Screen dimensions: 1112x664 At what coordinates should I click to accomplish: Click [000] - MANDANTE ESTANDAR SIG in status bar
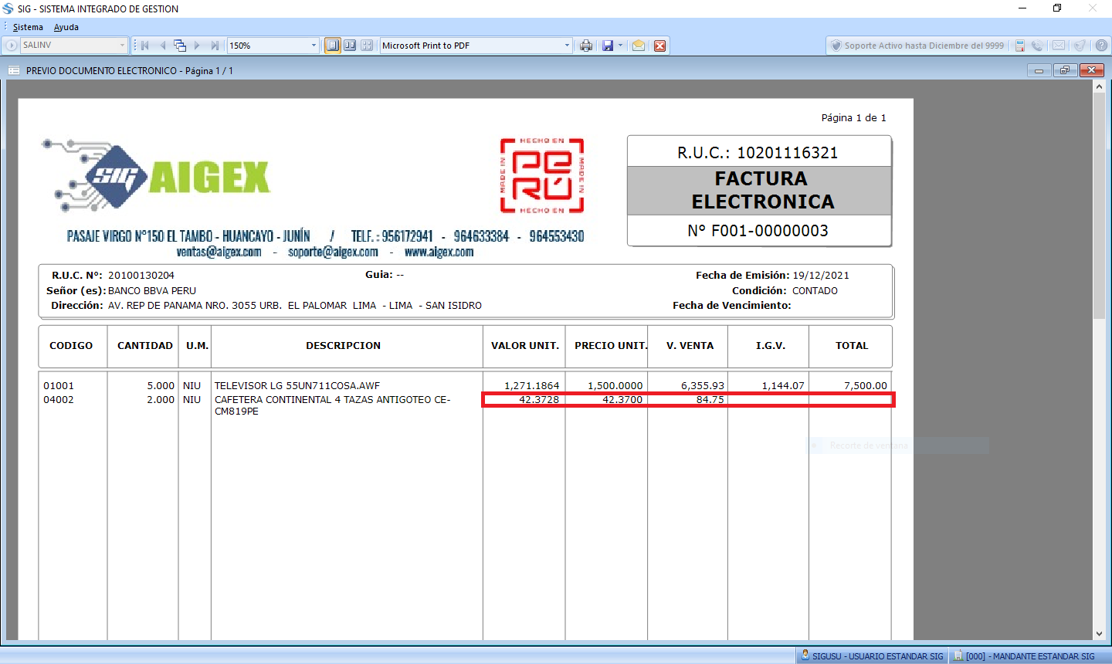point(1026,656)
